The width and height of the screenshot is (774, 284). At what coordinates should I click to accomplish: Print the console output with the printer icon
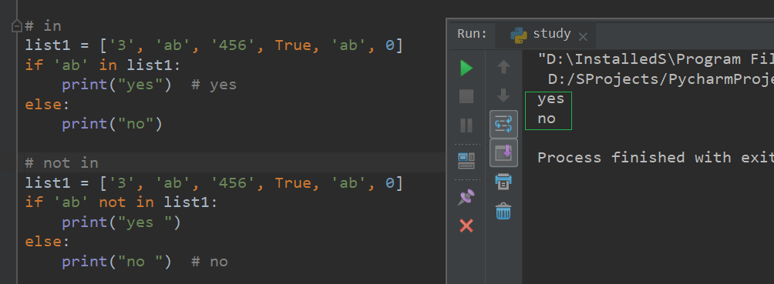coord(503,182)
